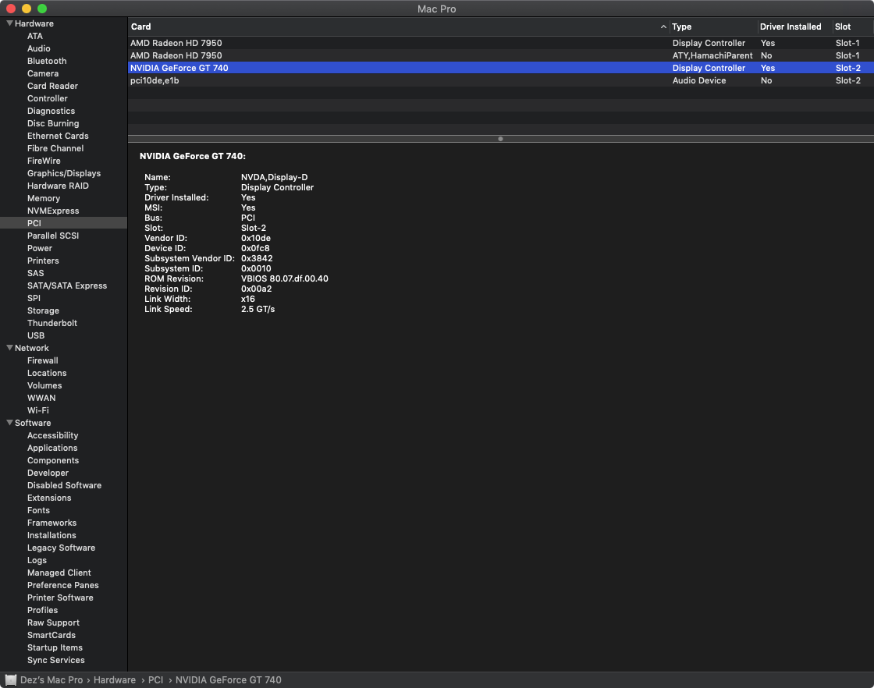Open Fonts under Software
874x688 pixels.
click(x=38, y=510)
